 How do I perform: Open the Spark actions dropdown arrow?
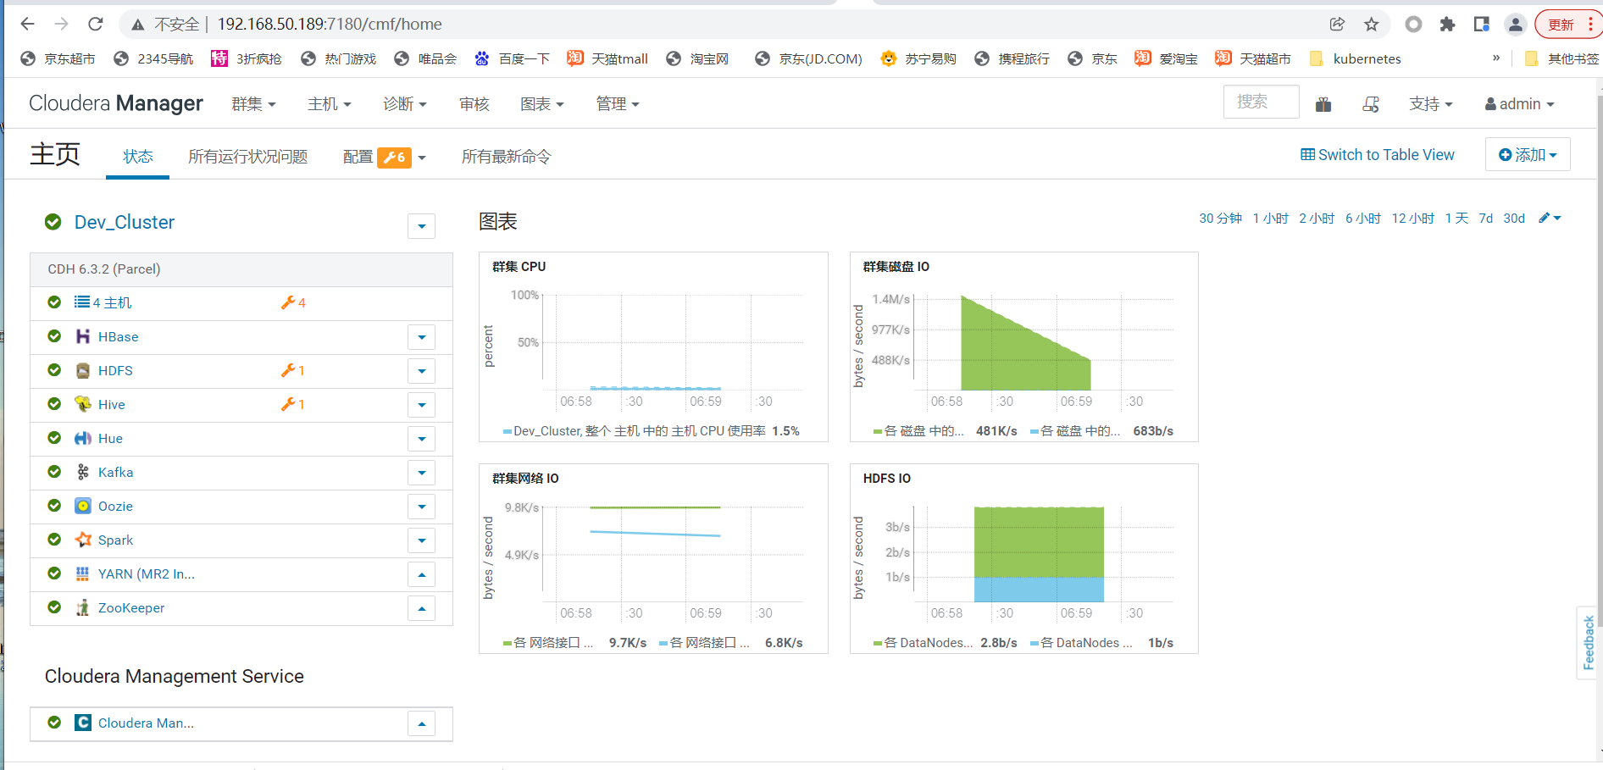(x=421, y=540)
